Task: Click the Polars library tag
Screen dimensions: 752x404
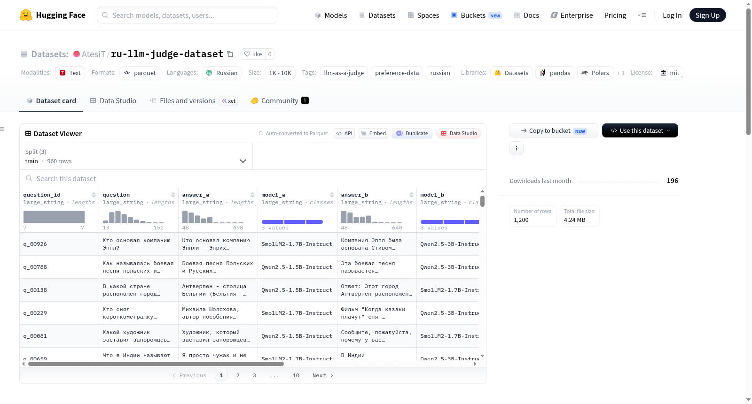Action: click(595, 73)
